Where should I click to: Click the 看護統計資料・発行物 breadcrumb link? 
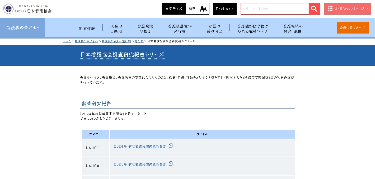[x=116, y=41]
